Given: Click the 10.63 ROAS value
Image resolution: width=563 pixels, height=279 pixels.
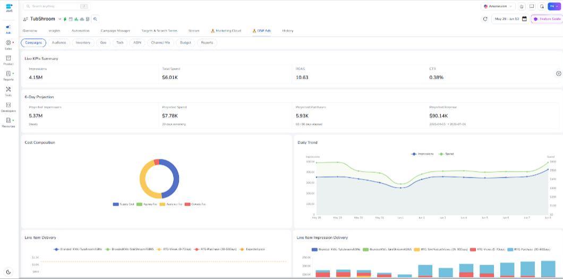Looking at the screenshot, I should (x=302, y=78).
